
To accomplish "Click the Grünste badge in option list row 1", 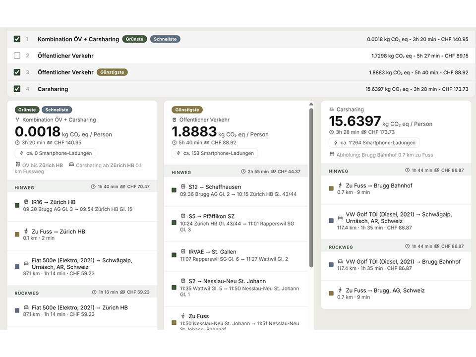I will point(134,39).
